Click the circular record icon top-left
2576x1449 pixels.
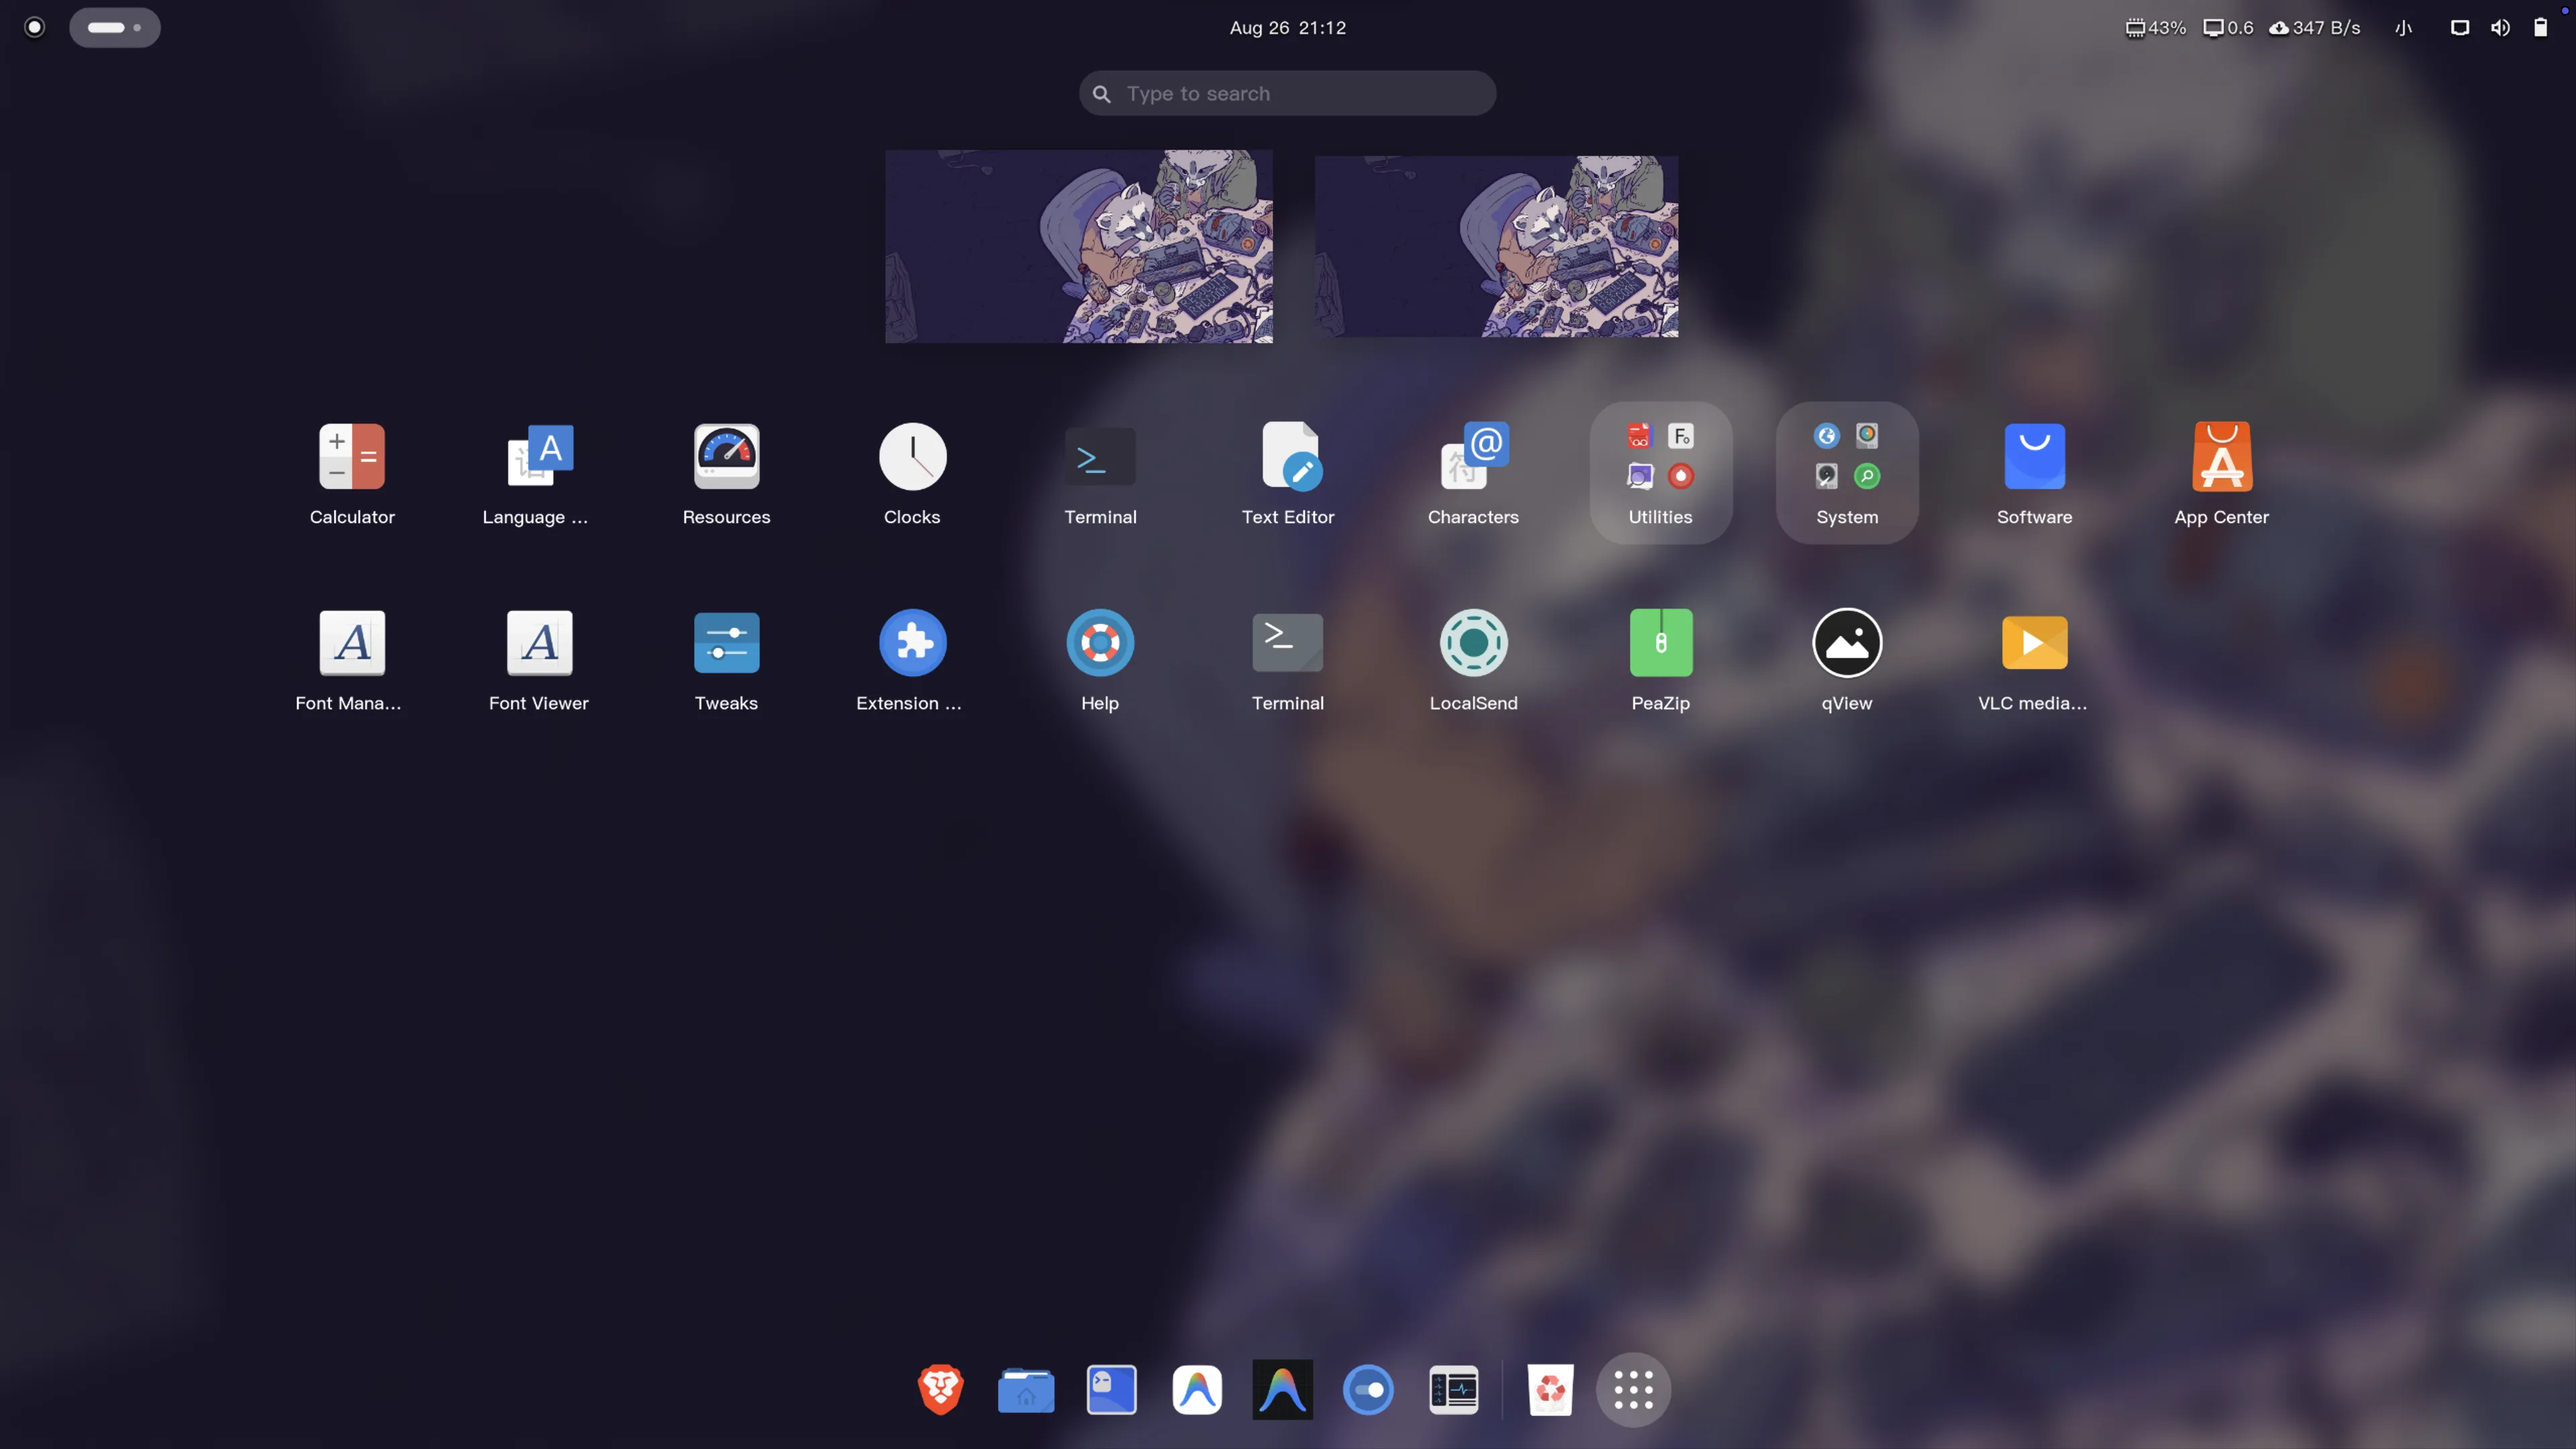34,27
